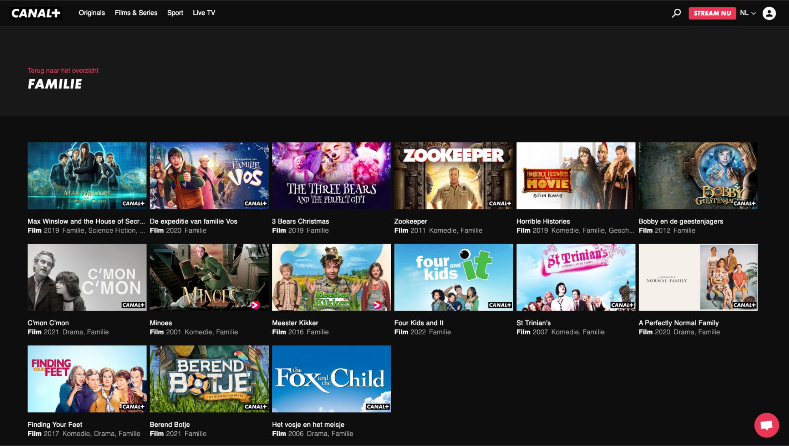
Task: Open the St Trinian's thumbnail
Action: [x=576, y=277]
